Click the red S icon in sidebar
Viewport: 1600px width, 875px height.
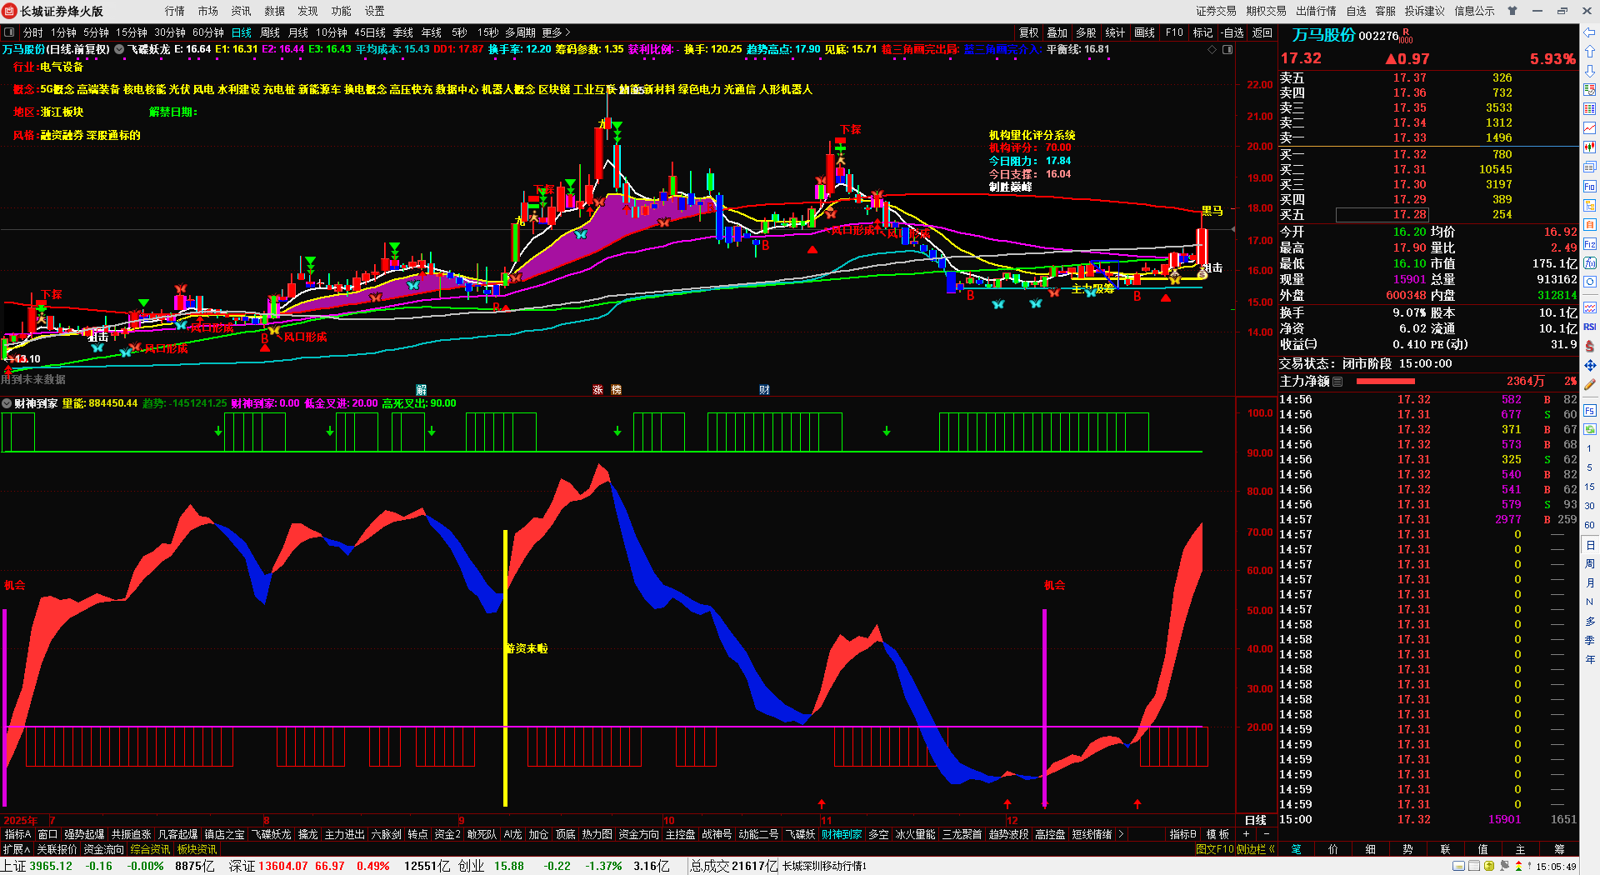click(1590, 346)
